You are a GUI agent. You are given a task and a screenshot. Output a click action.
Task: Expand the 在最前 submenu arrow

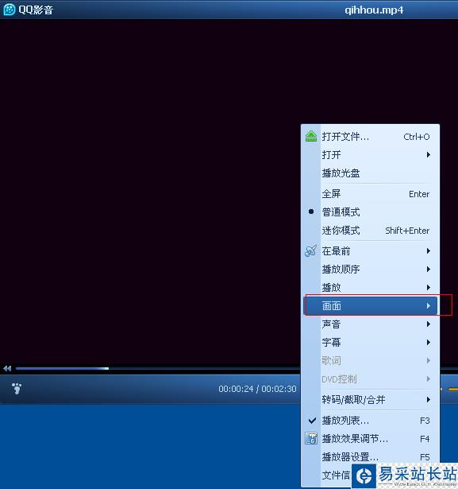[429, 250]
